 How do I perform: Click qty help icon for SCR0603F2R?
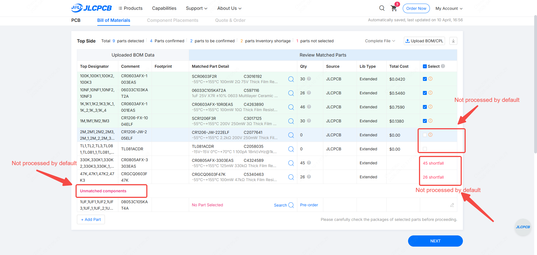click(309, 79)
